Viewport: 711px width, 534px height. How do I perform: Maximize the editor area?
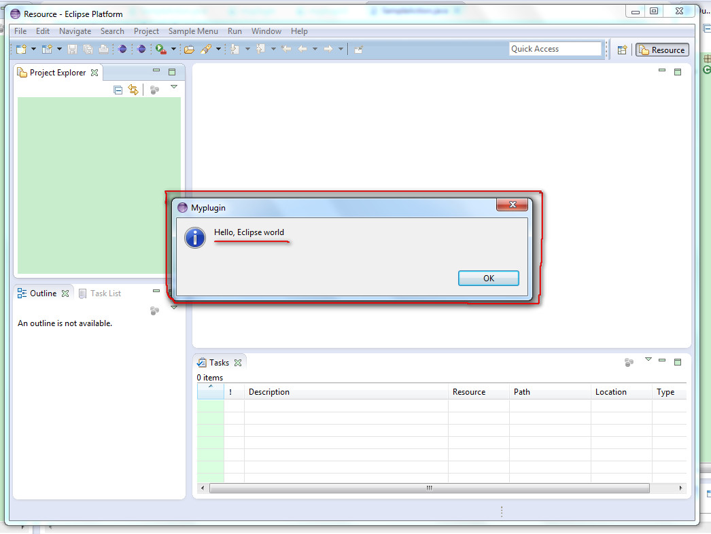point(678,71)
